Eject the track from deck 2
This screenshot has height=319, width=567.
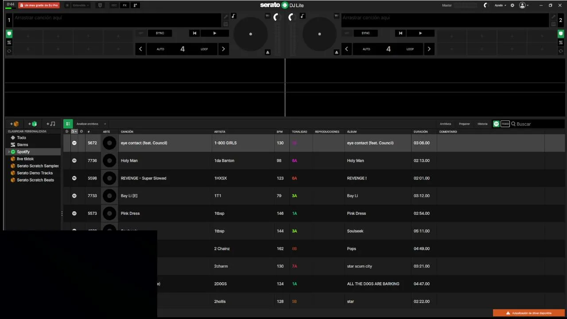click(337, 52)
